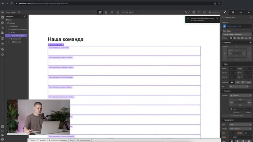253x142 pixels.
Task: Switch to the mobile portrait breakpoint
Action: [x=118, y=12]
